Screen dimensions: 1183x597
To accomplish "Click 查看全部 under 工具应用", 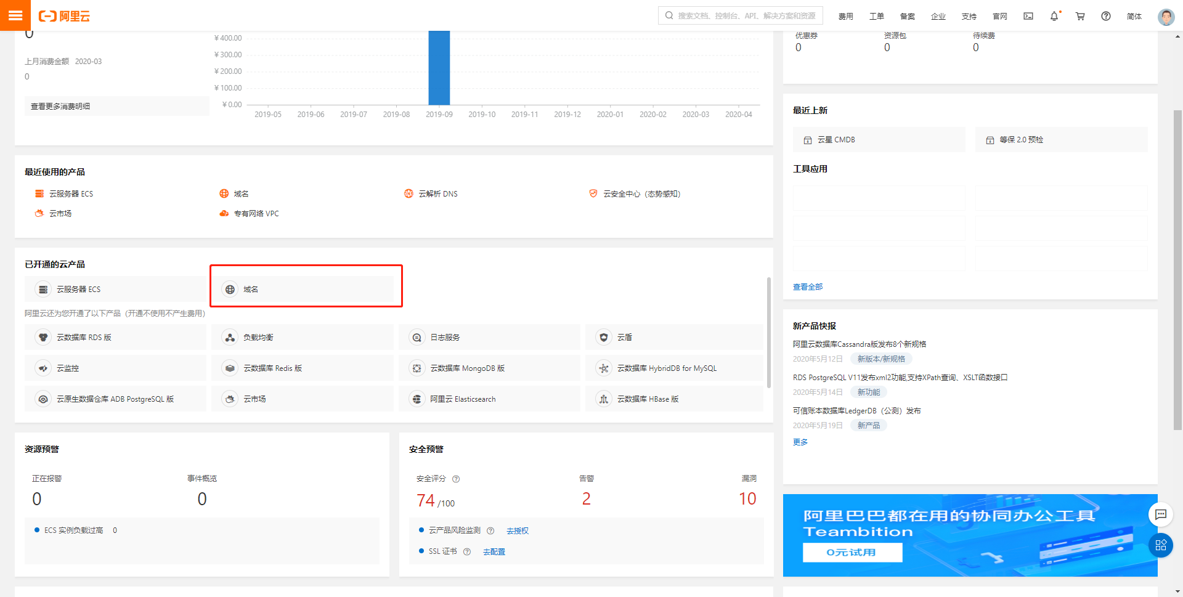I will tap(807, 287).
